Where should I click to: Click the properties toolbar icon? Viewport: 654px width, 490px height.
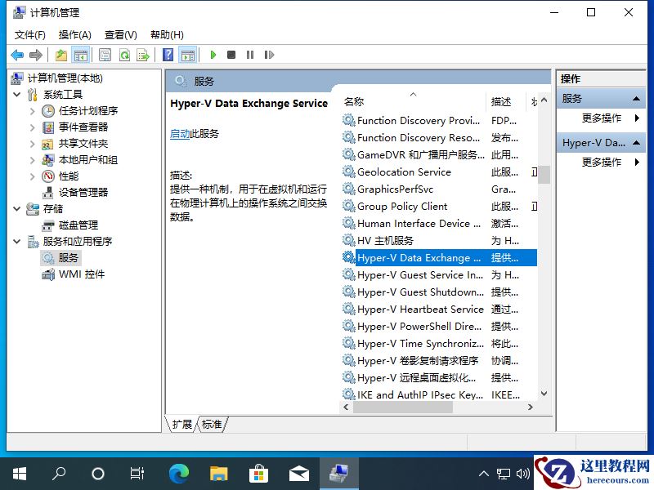click(105, 55)
